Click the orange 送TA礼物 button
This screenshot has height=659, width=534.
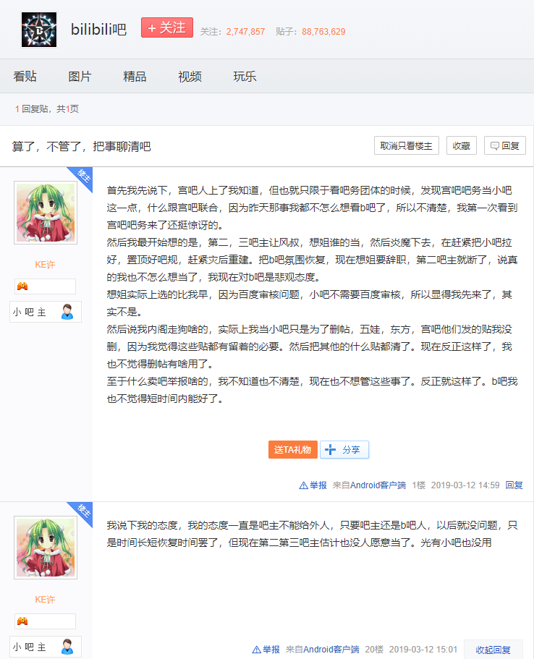[292, 449]
